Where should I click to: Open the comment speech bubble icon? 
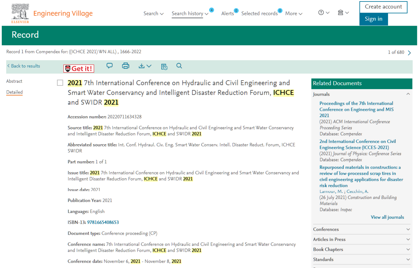109,66
